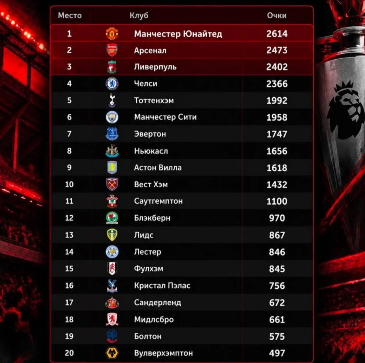
Task: Select the West Ham crest
Action: (x=112, y=184)
